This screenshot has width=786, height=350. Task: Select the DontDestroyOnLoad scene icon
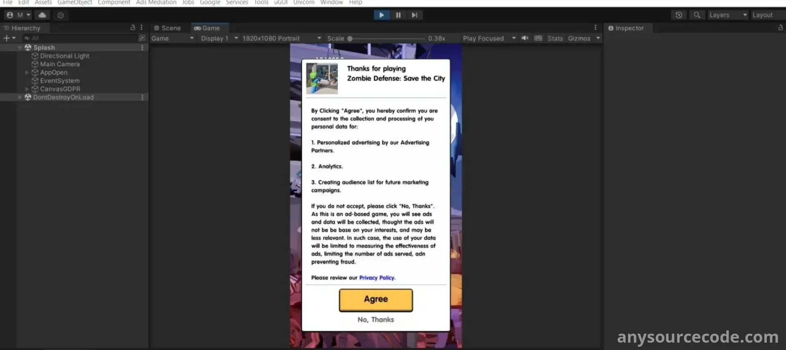point(28,98)
